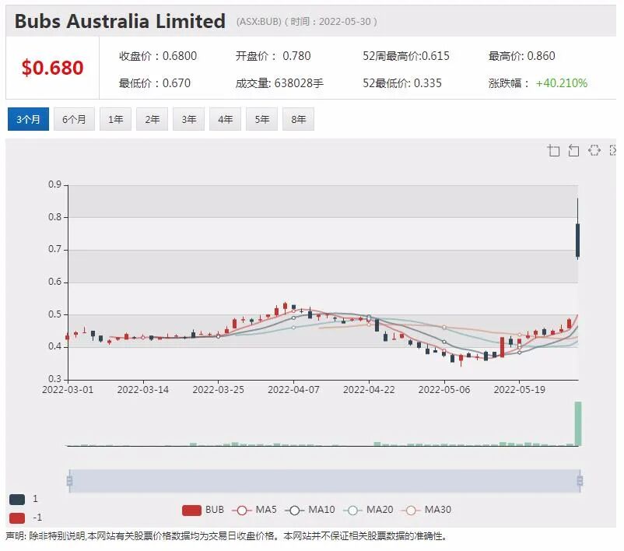Activate the area zoom tool icon
The width and height of the screenshot is (624, 551).
(x=553, y=150)
